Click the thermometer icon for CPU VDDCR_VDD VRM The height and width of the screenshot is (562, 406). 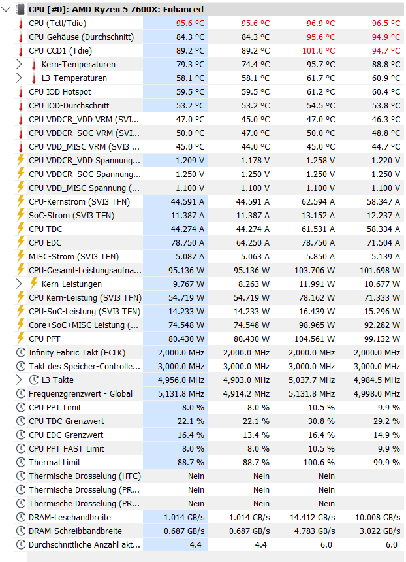click(21, 120)
